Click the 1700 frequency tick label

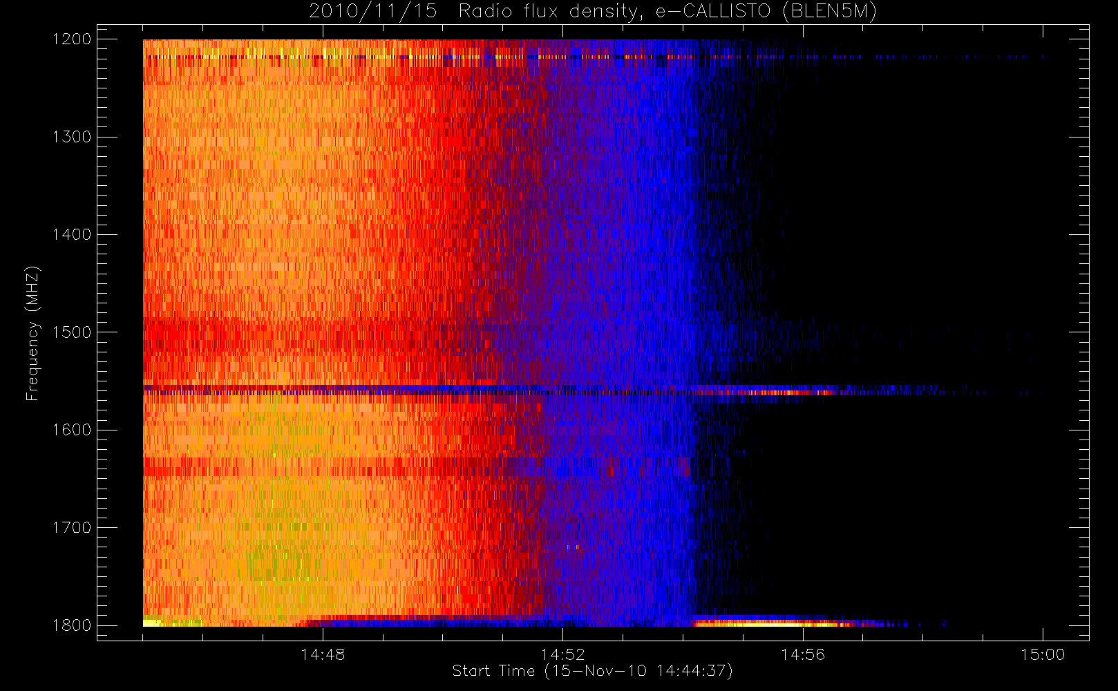(x=72, y=527)
